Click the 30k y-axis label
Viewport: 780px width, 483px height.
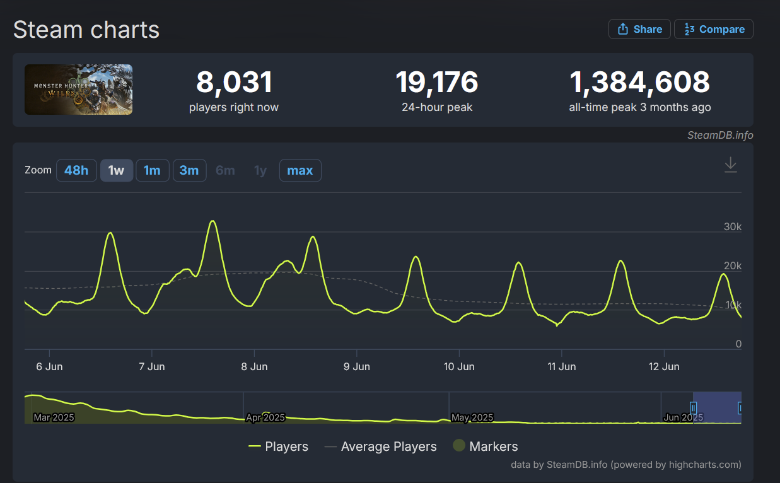coord(733,226)
